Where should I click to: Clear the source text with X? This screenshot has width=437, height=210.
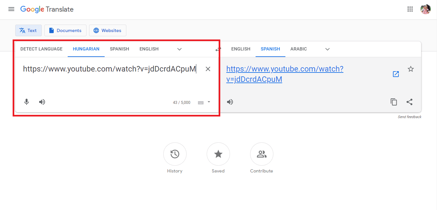tap(208, 69)
